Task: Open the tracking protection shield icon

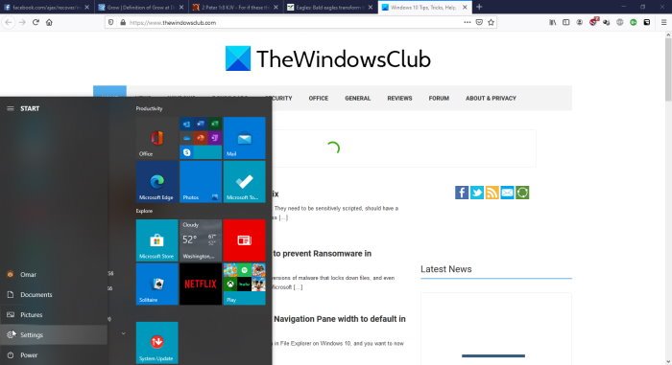Action: point(111,22)
